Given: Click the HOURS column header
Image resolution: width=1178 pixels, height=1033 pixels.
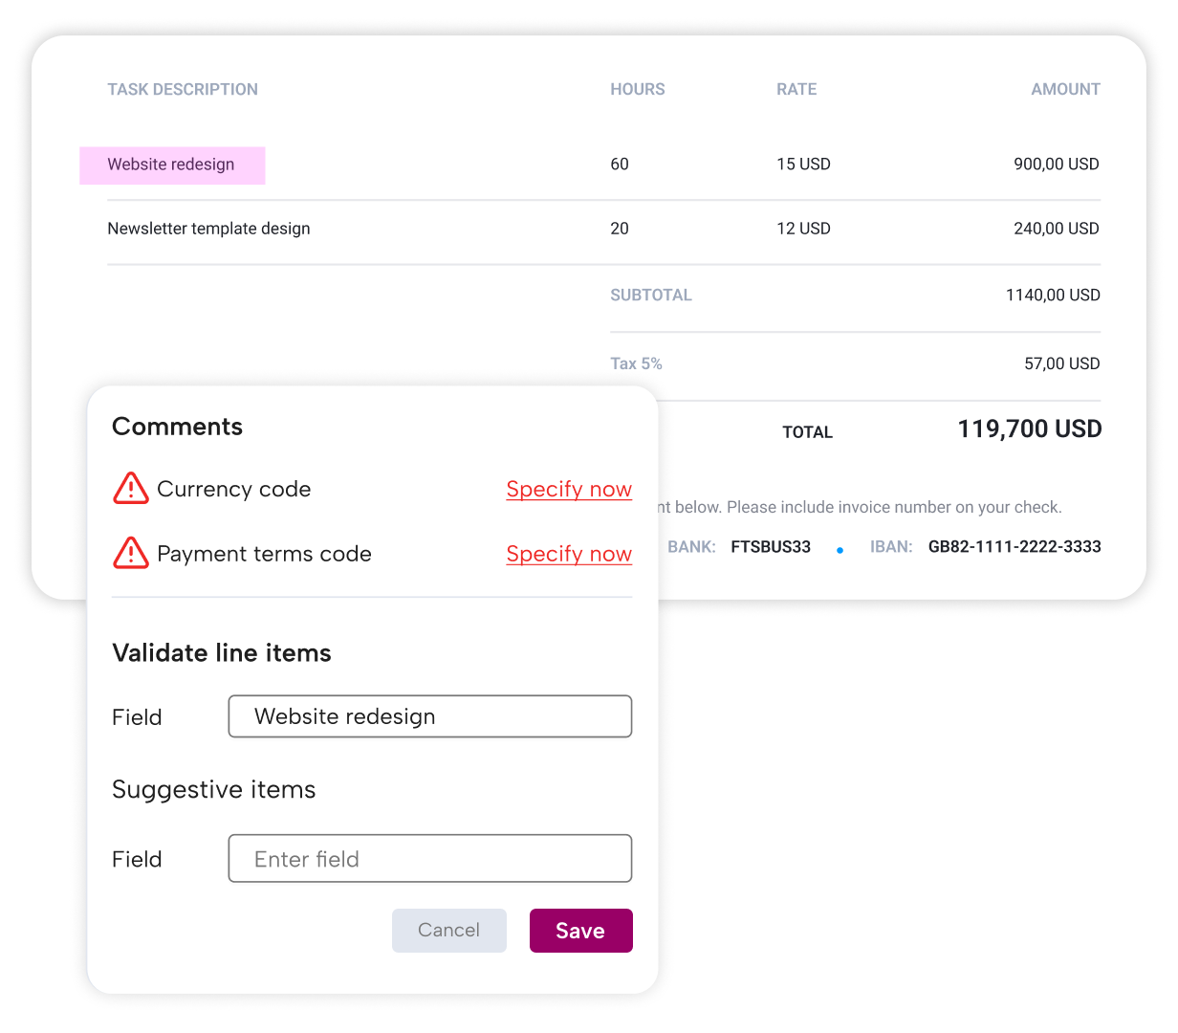Looking at the screenshot, I should coord(637,89).
